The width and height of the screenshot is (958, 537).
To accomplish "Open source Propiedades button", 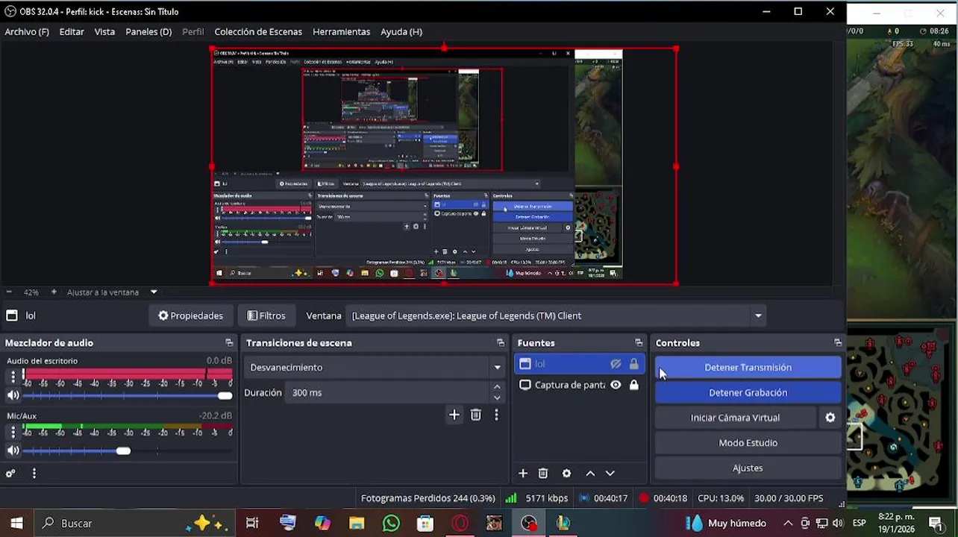I will coord(190,315).
